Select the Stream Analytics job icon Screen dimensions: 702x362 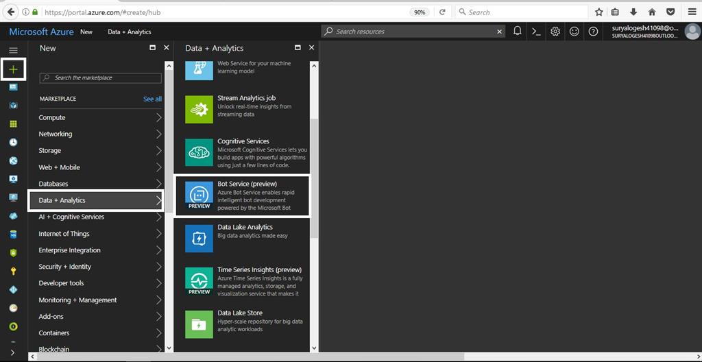point(199,109)
